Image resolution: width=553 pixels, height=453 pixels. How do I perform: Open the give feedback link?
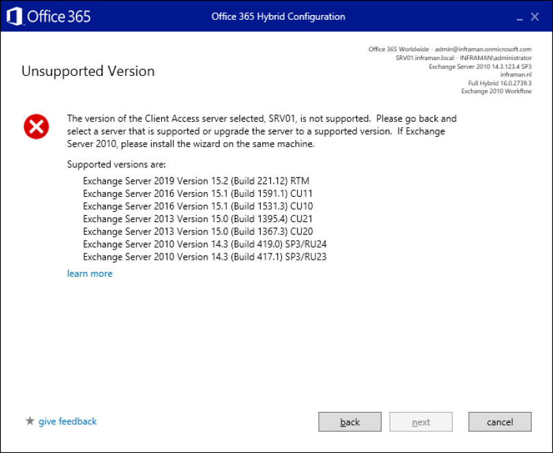(x=68, y=421)
